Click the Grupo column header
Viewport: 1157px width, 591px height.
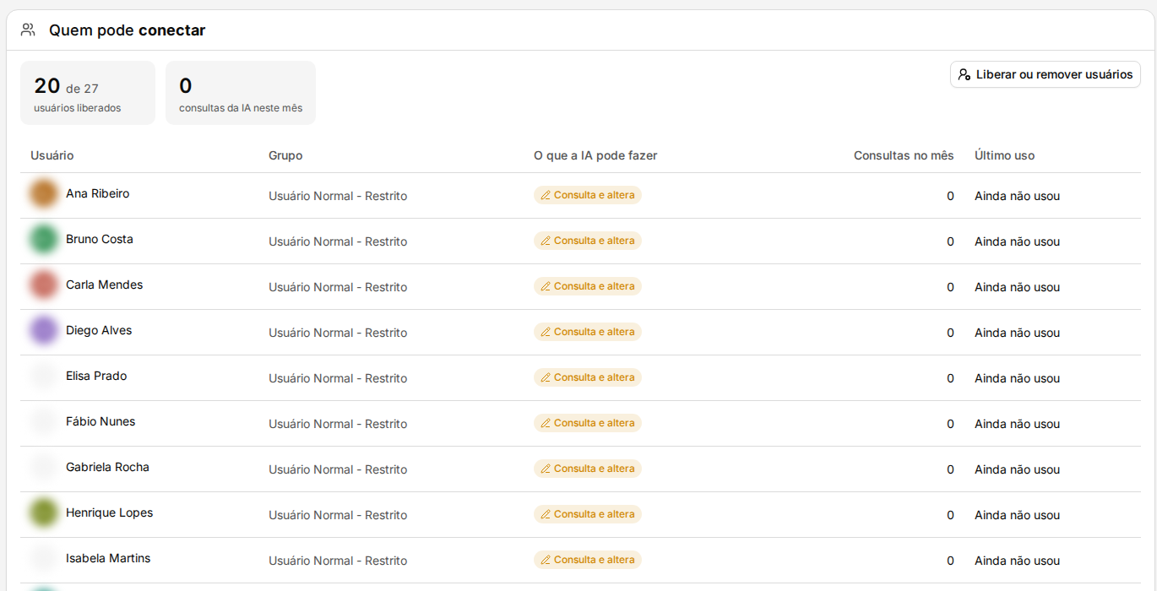pos(285,155)
